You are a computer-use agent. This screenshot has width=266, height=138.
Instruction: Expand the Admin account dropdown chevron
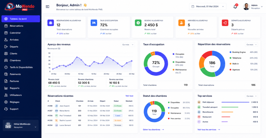point(262,7)
